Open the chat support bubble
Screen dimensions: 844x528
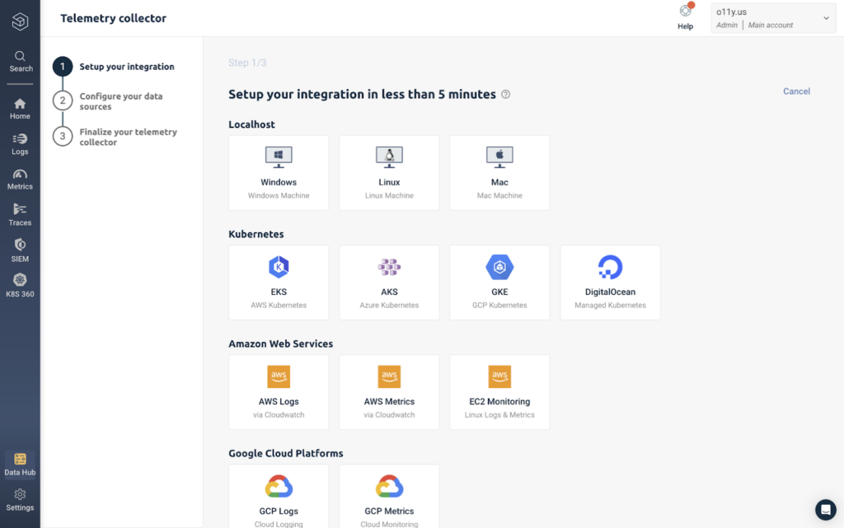tap(825, 510)
